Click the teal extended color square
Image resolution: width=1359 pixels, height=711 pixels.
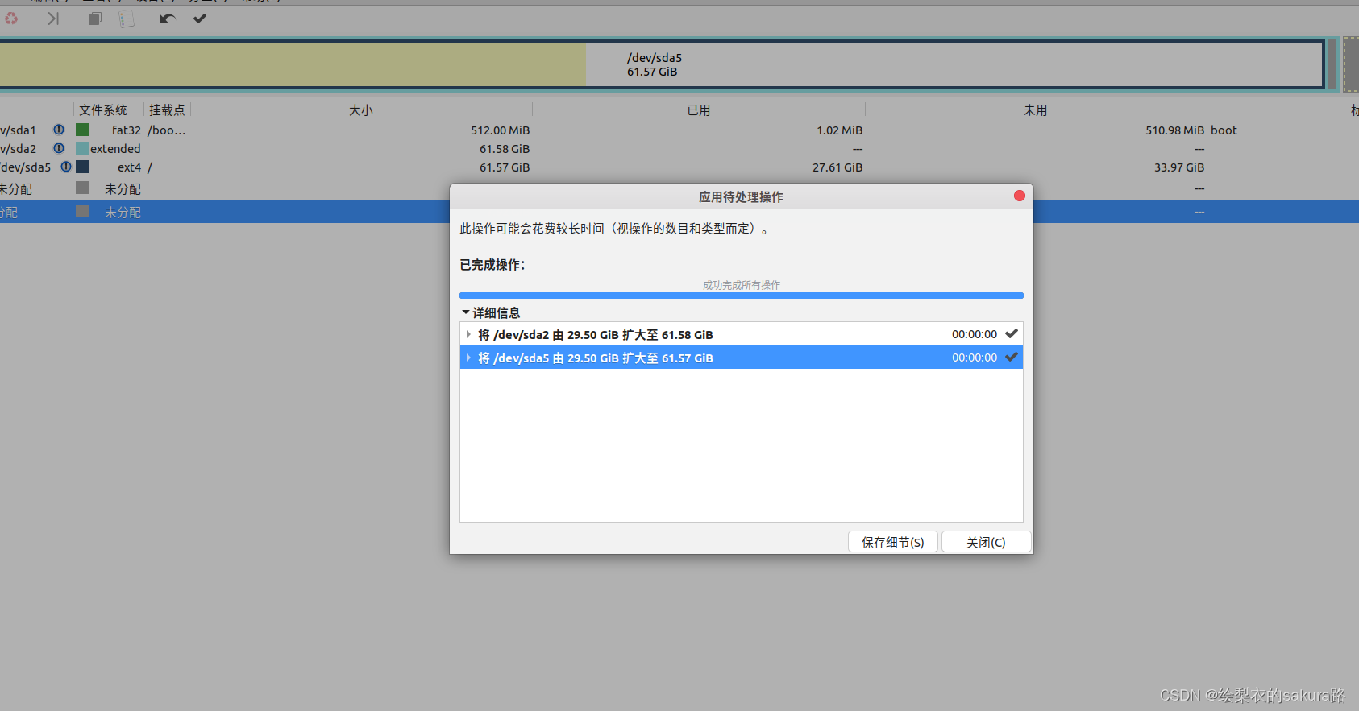click(82, 148)
